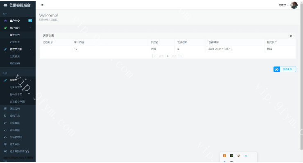Click the blue upload button label
The image size is (303, 163).
[x=287, y=69]
